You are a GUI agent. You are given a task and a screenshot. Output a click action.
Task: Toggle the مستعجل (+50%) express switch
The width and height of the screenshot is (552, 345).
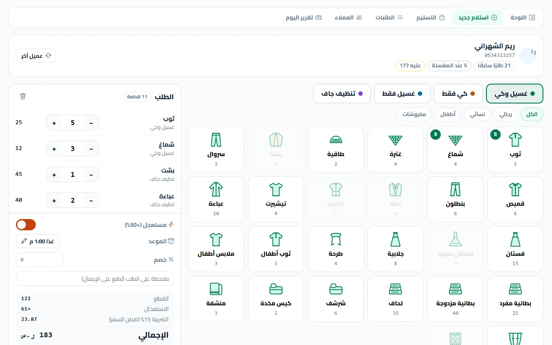pos(26,225)
